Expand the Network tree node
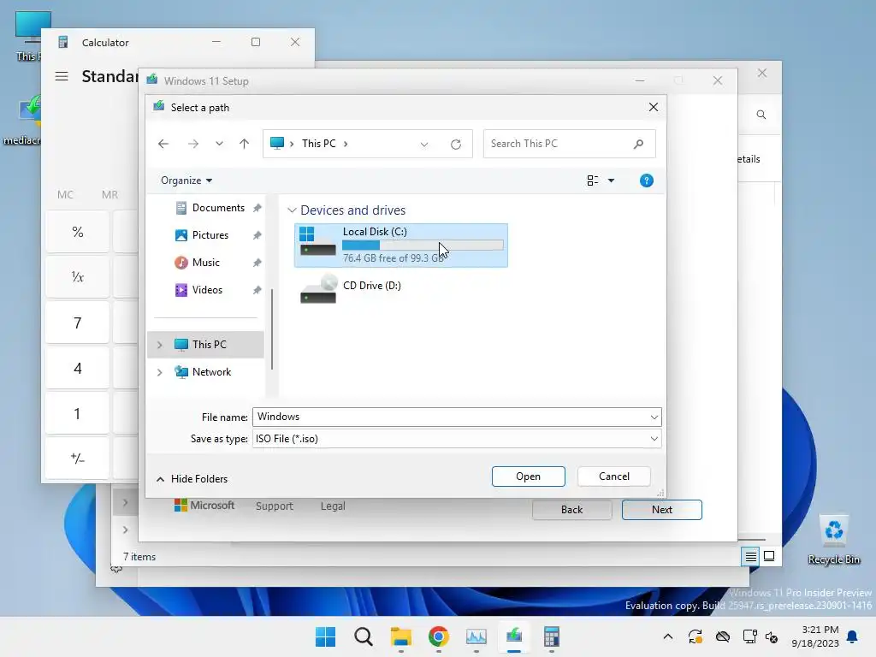The image size is (876, 657). coord(160,372)
